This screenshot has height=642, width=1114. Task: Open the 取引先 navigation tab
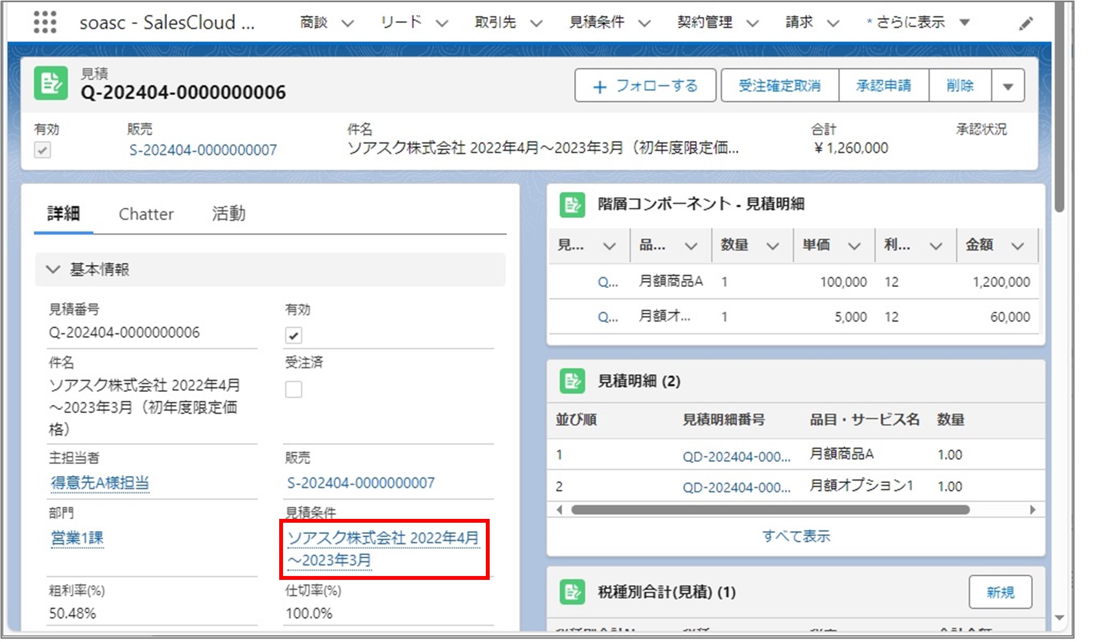496,23
